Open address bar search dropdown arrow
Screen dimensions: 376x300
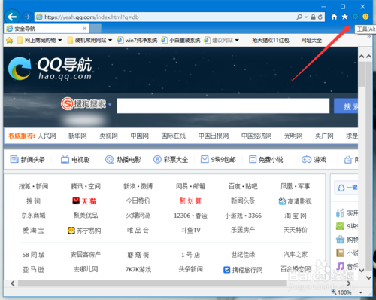306,17
